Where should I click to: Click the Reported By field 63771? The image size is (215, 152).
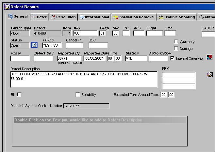(70, 58)
